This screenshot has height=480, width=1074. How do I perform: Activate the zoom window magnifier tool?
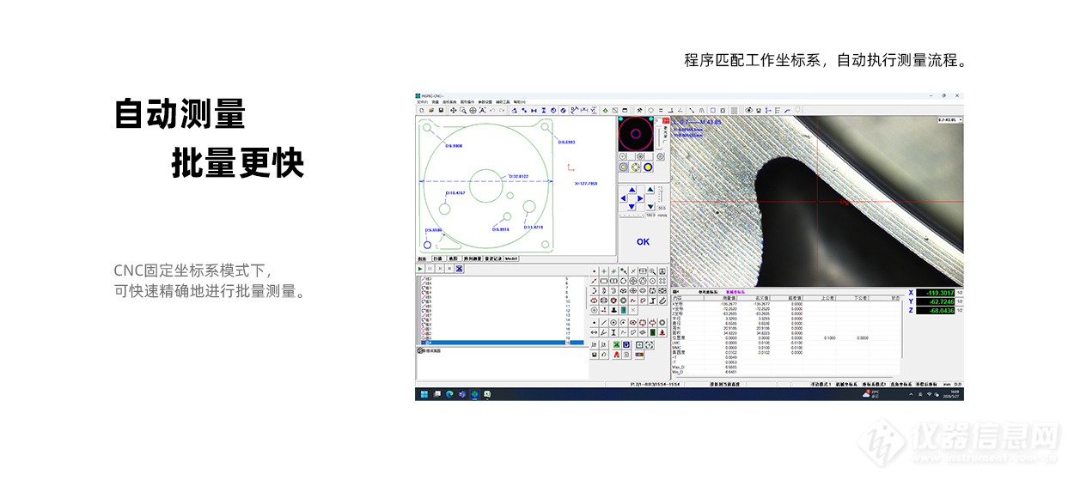coord(463,110)
